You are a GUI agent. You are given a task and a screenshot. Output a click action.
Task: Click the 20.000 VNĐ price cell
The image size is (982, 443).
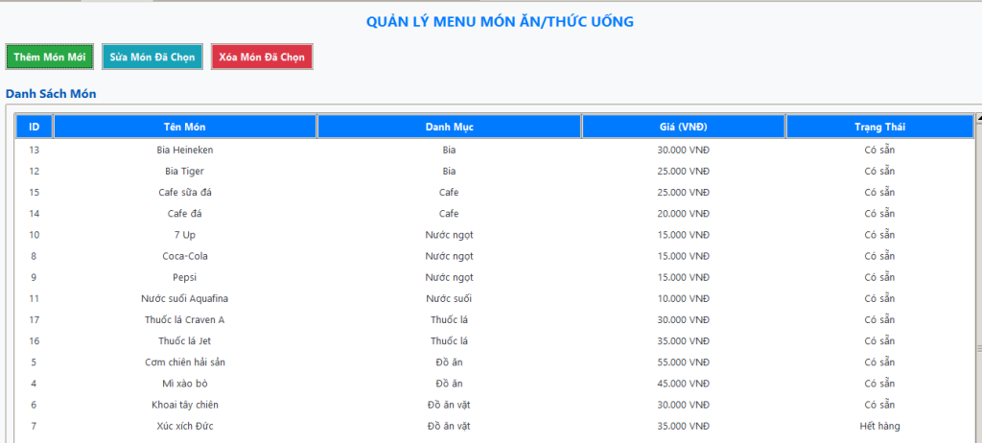(683, 214)
